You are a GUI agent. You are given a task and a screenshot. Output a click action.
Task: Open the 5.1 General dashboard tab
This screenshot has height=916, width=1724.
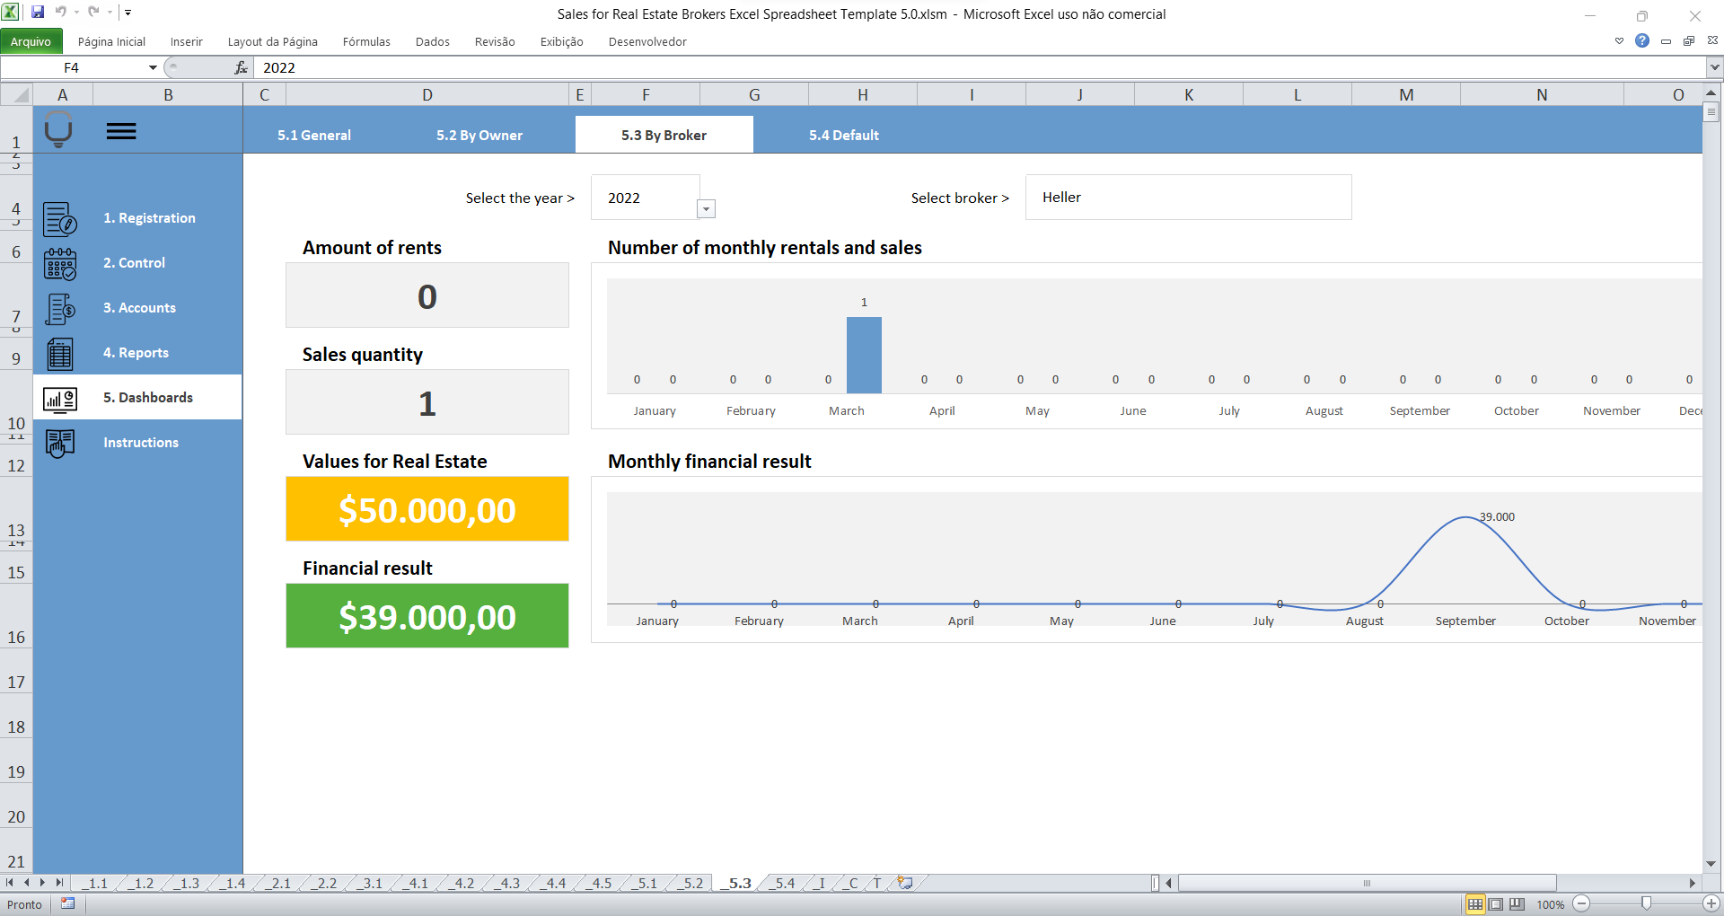[313, 135]
